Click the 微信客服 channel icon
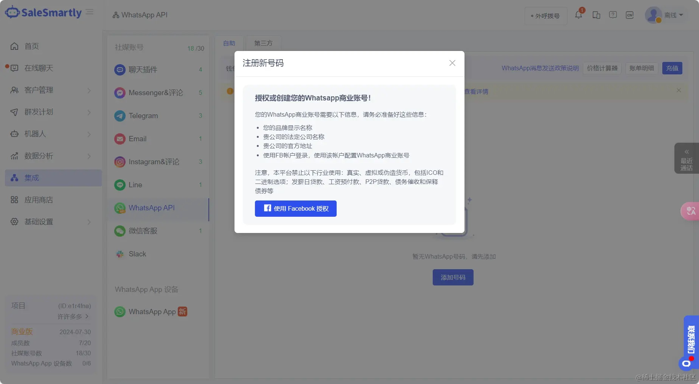The image size is (699, 384). point(120,231)
